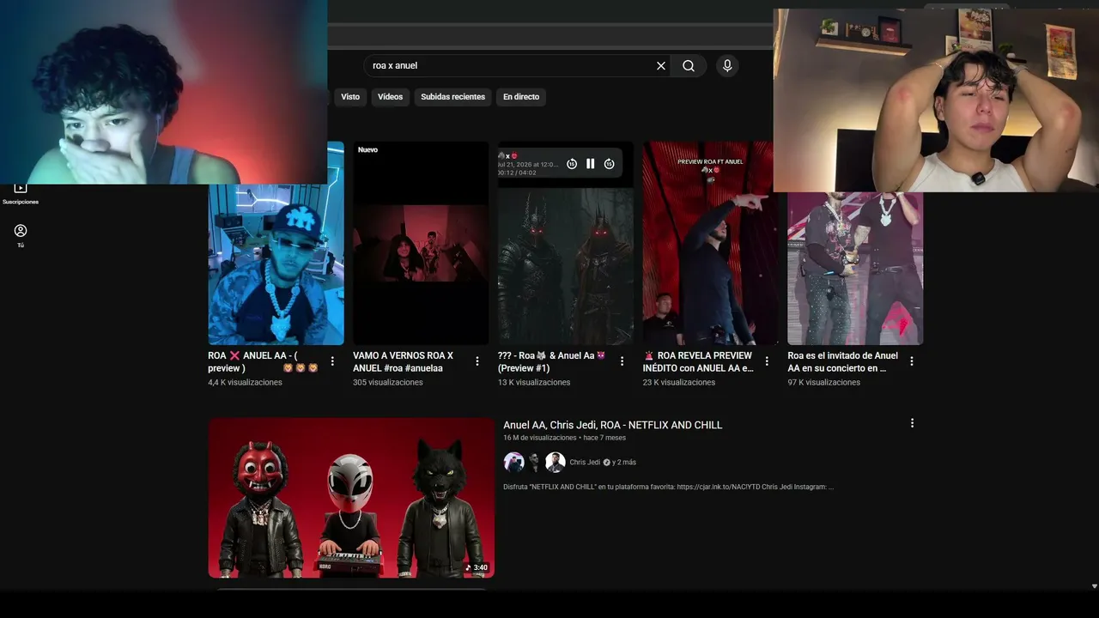The image size is (1099, 618).
Task: Visit the Chris Jedi channel name link
Action: click(x=585, y=463)
